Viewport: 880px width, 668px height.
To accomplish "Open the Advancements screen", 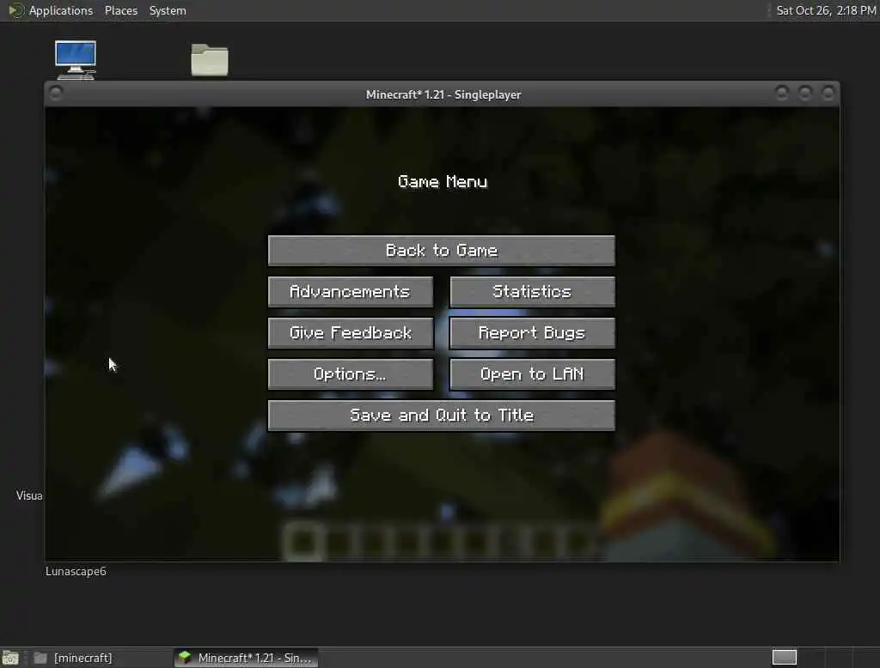I will (x=351, y=292).
